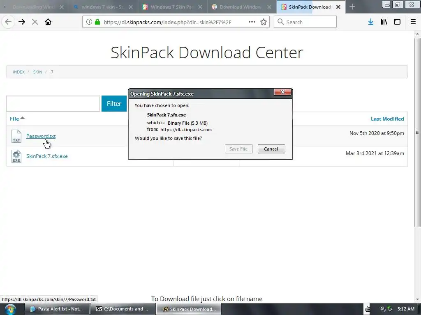The width and height of the screenshot is (421, 315).
Task: Go forward one page
Action: 22,22
